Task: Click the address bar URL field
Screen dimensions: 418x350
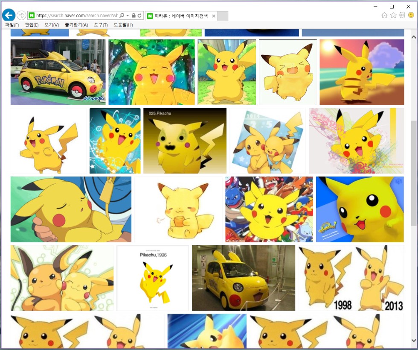Action: pos(76,16)
